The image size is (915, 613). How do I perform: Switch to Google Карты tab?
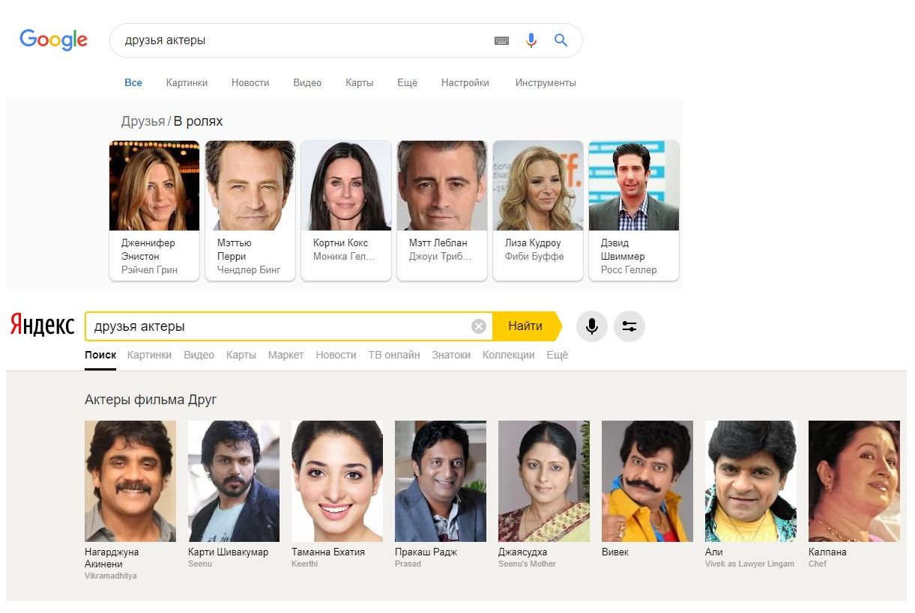[x=360, y=83]
